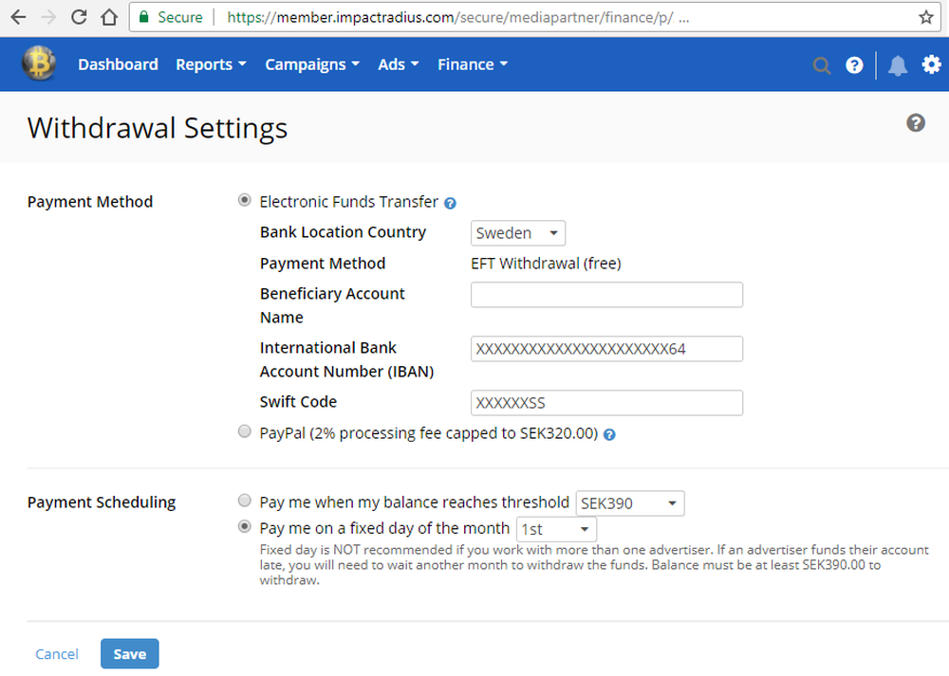Click the Bitcoin coin logo
This screenshot has width=949, height=676.
click(39, 63)
